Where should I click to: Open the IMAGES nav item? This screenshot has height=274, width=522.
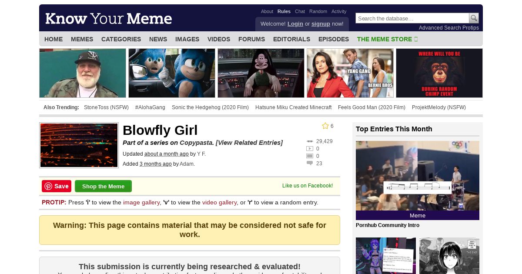[x=187, y=39]
